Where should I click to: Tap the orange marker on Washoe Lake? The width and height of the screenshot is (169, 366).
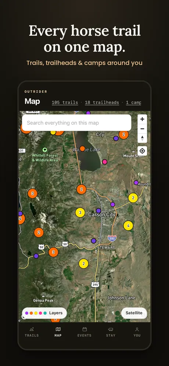click(82, 149)
